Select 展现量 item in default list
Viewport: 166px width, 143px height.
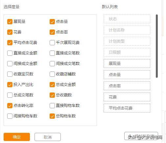point(127,64)
